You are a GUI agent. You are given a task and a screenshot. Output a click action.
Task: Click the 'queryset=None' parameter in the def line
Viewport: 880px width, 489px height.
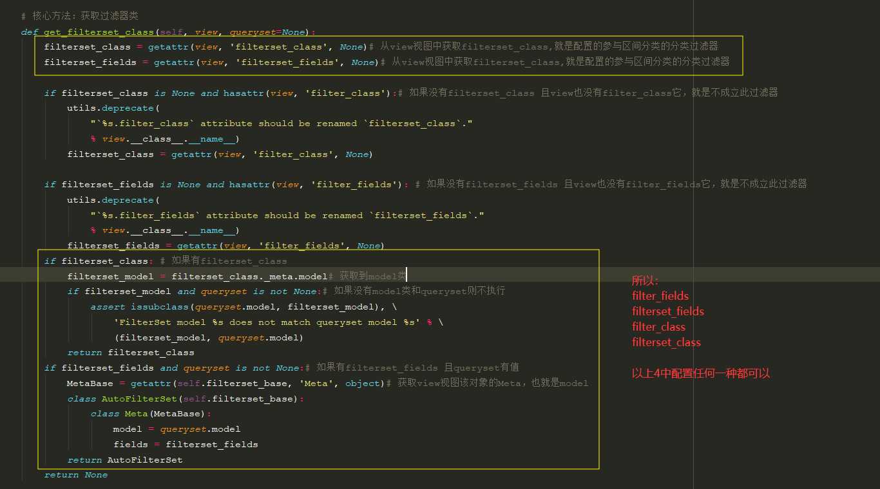[267, 32]
